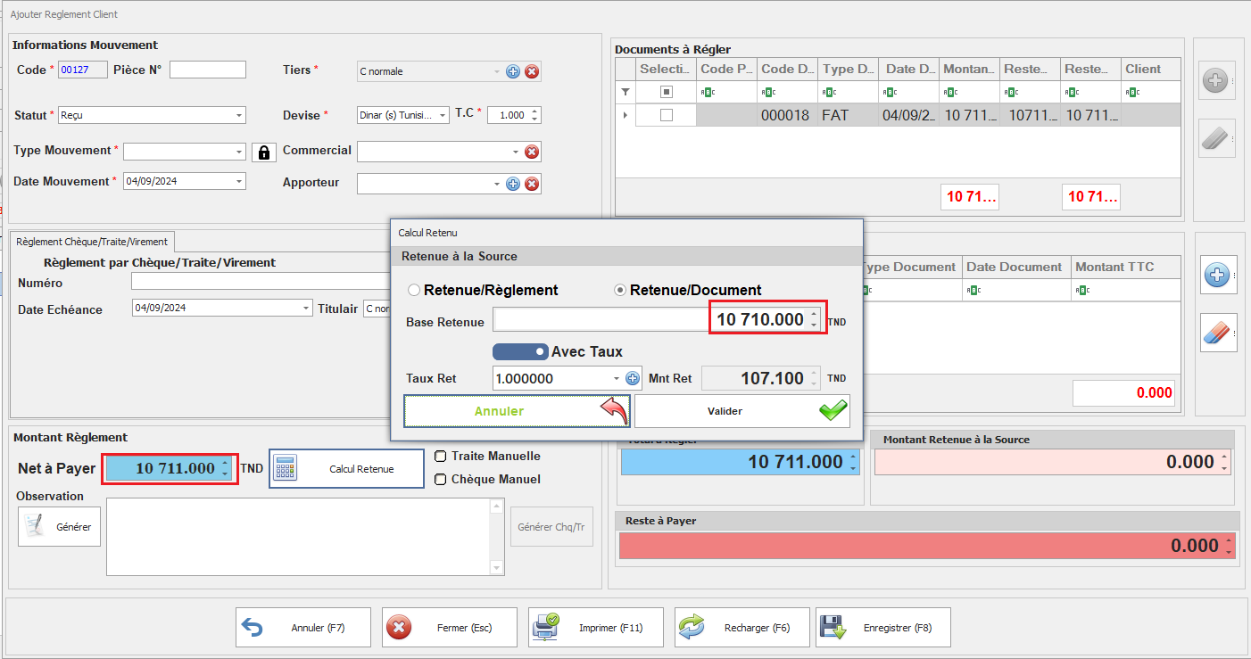Image resolution: width=1251 pixels, height=659 pixels.
Task: Click Enregistrer (F8) button
Action: [x=883, y=628]
